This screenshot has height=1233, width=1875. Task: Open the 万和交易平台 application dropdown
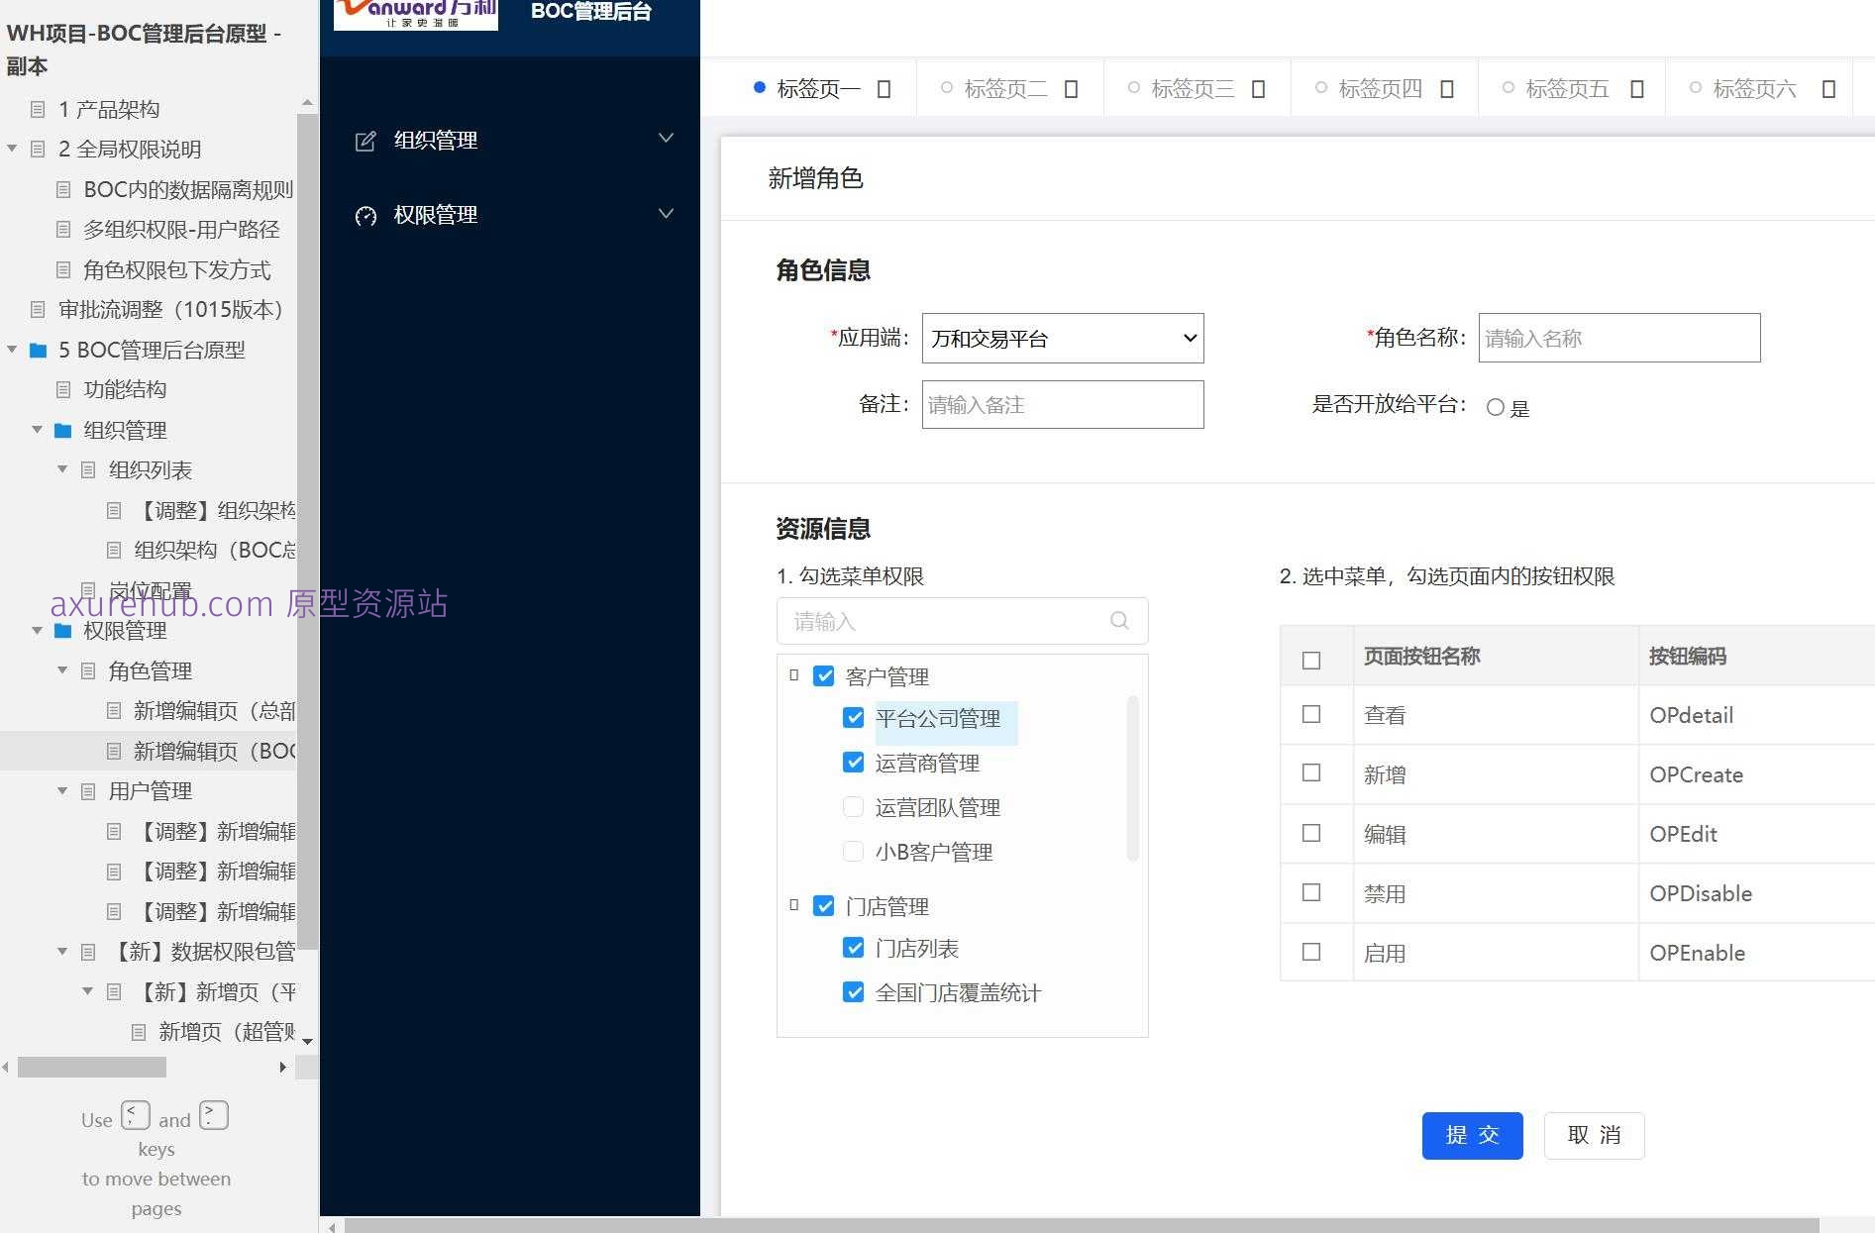pyautogui.click(x=1062, y=338)
